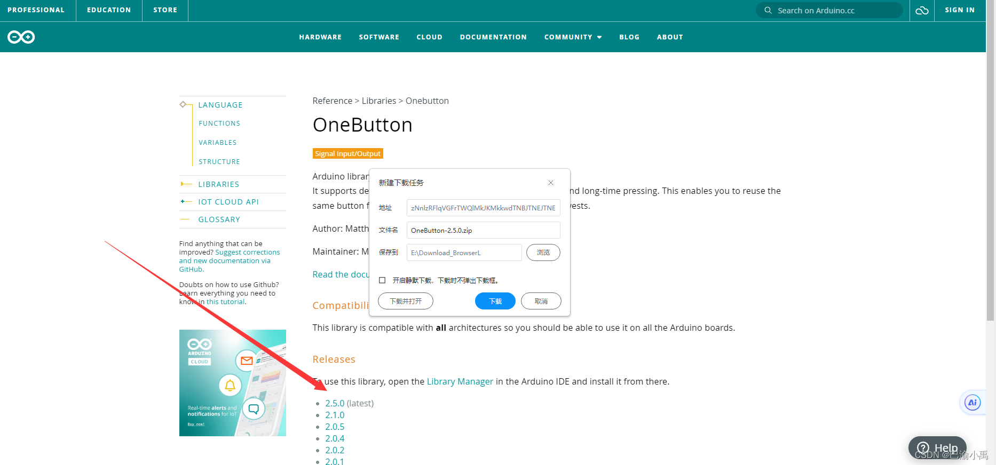The height and width of the screenshot is (465, 996).
Task: Open the floating AI assistant icon
Action: (x=973, y=403)
